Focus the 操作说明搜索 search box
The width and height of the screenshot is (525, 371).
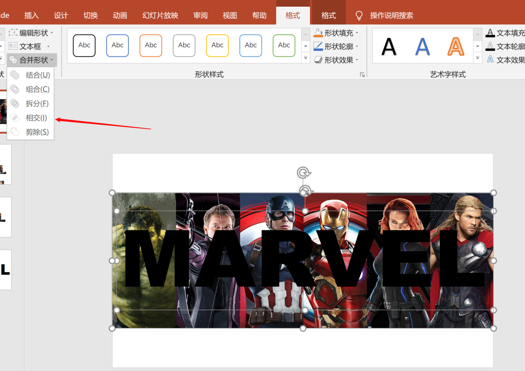392,16
